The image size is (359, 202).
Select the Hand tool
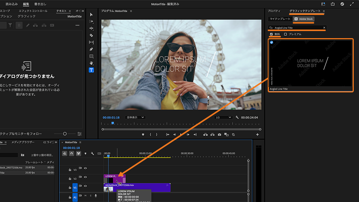(91, 63)
